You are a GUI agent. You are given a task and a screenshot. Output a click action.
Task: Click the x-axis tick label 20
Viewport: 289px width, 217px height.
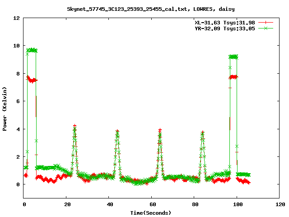coord(67,204)
